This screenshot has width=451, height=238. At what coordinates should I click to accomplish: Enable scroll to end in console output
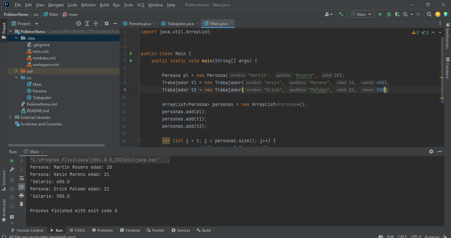(21, 187)
